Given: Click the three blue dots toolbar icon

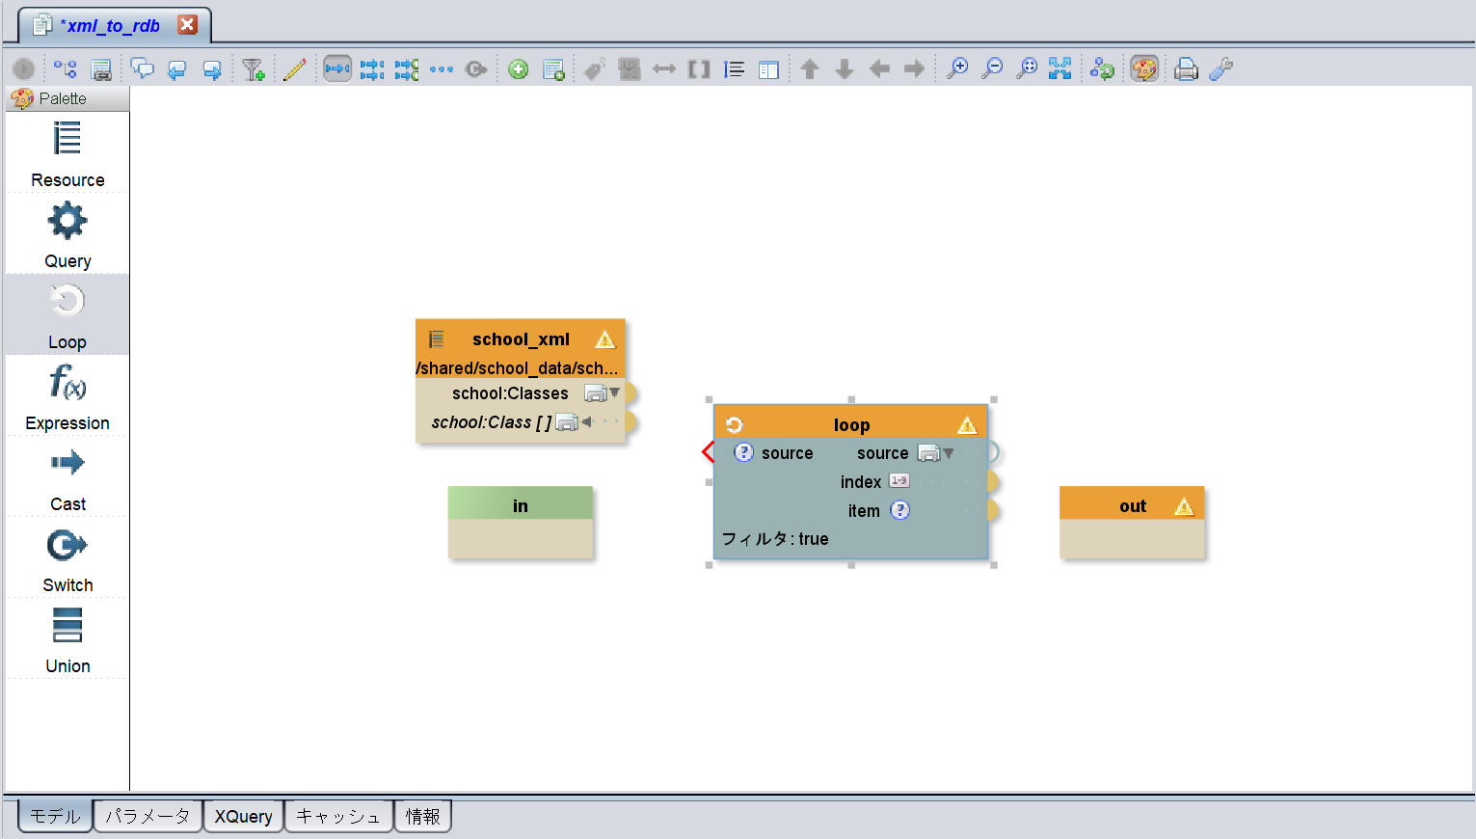Looking at the screenshot, I should [x=442, y=69].
